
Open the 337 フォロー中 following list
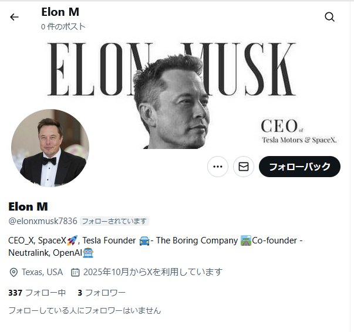(x=37, y=293)
